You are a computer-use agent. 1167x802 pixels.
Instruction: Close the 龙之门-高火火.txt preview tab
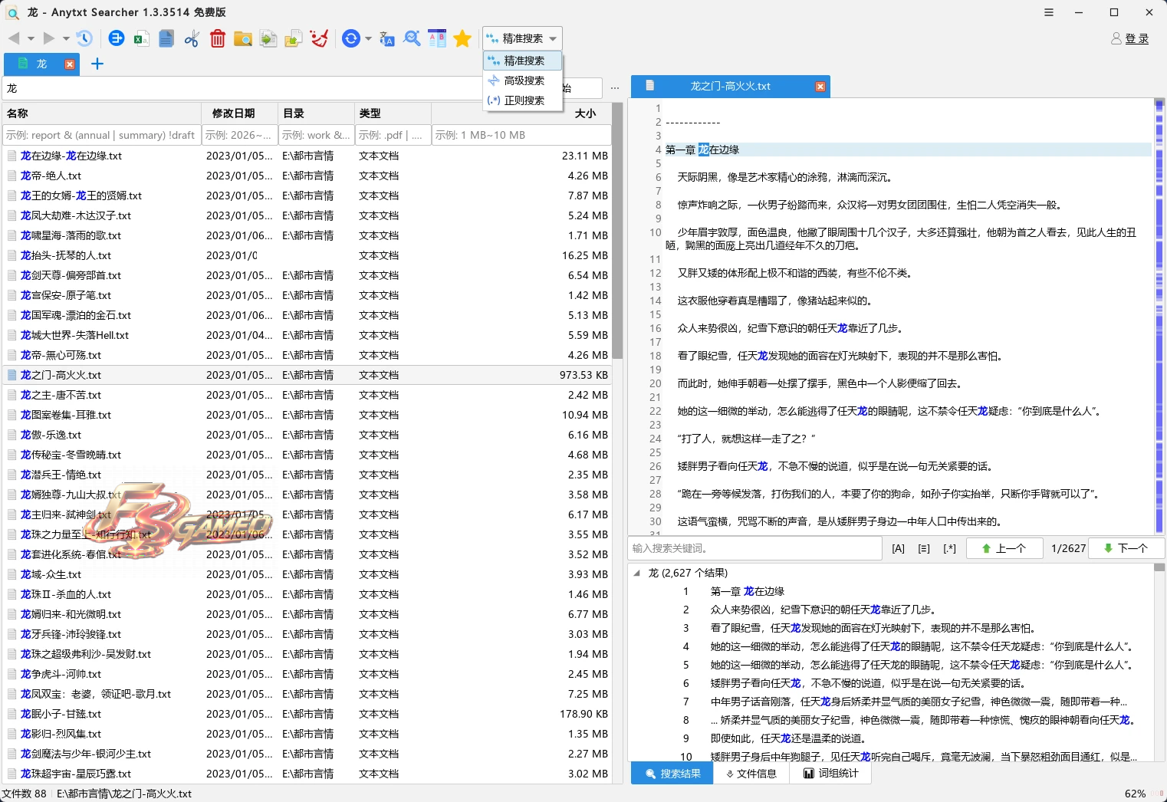point(820,87)
